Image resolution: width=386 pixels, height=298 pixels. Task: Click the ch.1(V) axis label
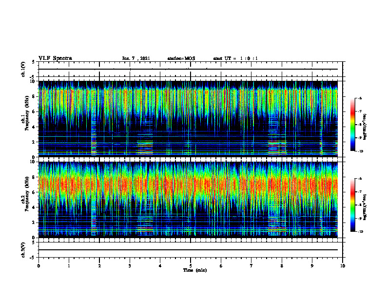click(x=23, y=69)
